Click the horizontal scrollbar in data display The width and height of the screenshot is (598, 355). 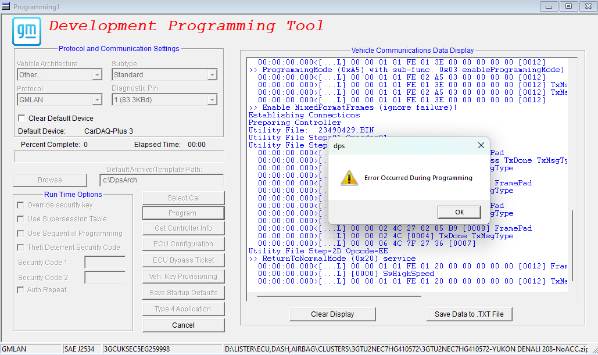click(339, 296)
